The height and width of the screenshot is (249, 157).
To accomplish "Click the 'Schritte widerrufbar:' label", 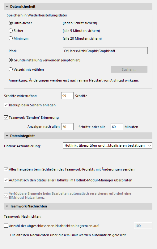I will point(20,96).
